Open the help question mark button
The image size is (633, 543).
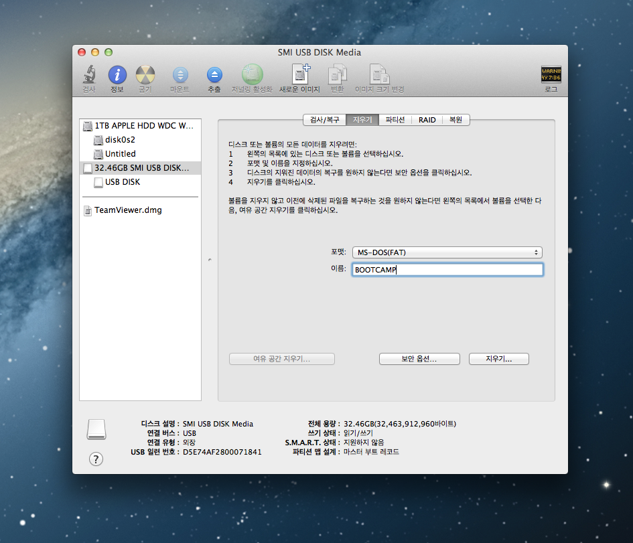[96, 459]
